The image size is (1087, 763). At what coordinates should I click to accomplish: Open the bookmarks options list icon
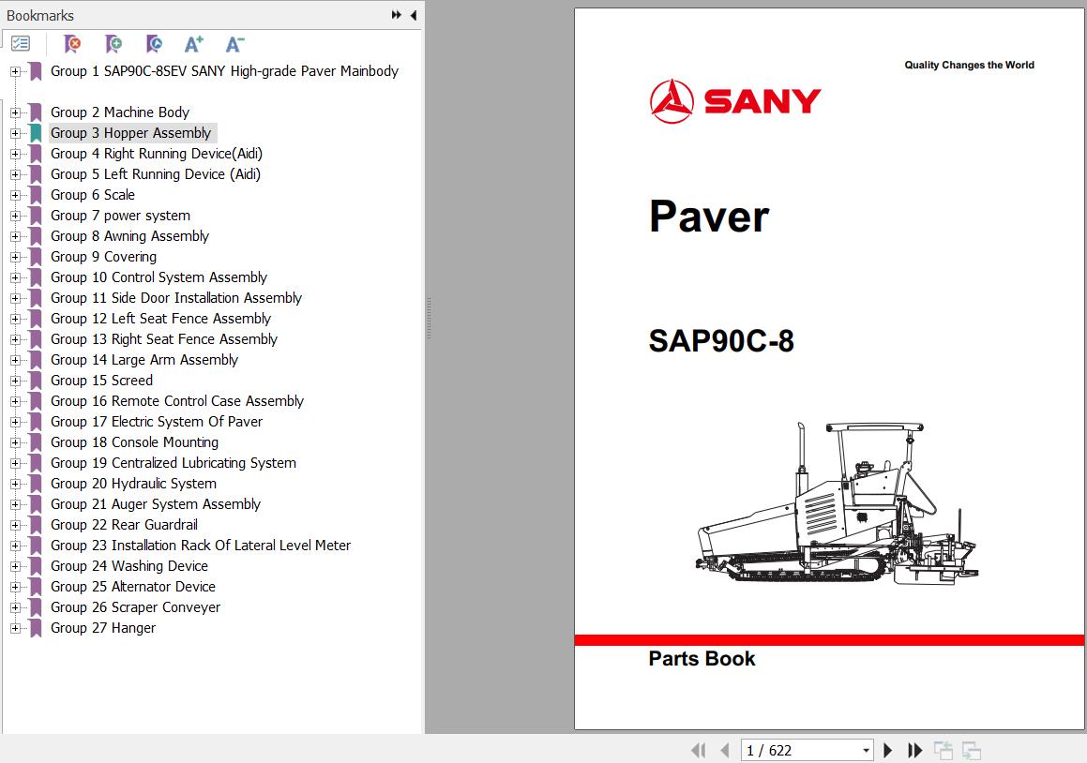[x=21, y=44]
